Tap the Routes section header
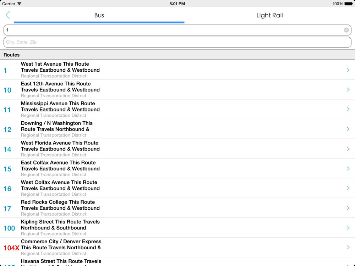 pyautogui.click(x=177, y=55)
